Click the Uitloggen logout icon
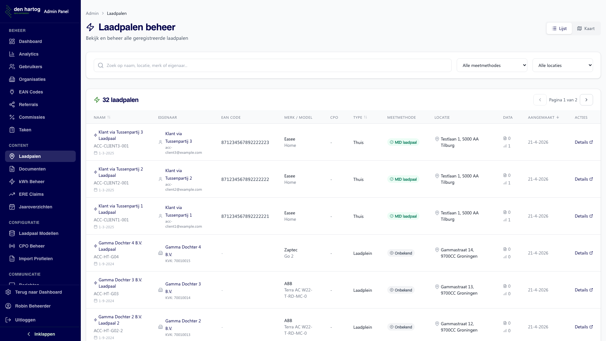The height and width of the screenshot is (341, 606). (8, 320)
